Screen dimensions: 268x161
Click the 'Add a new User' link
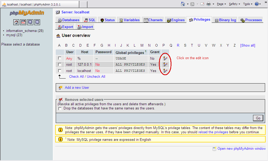77,87
